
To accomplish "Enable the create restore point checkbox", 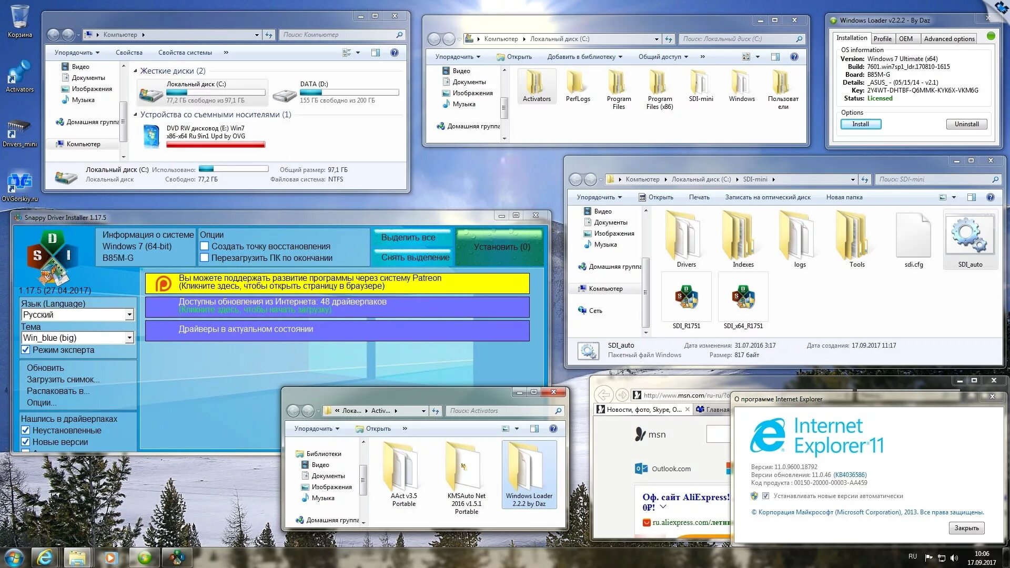I will click(205, 246).
